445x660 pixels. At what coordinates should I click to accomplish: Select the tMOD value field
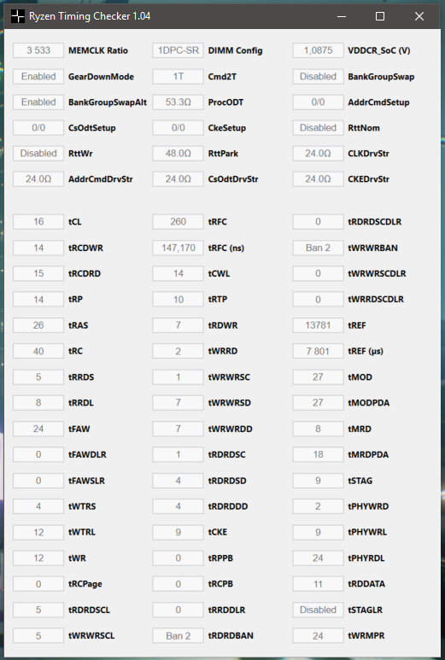coord(318,377)
